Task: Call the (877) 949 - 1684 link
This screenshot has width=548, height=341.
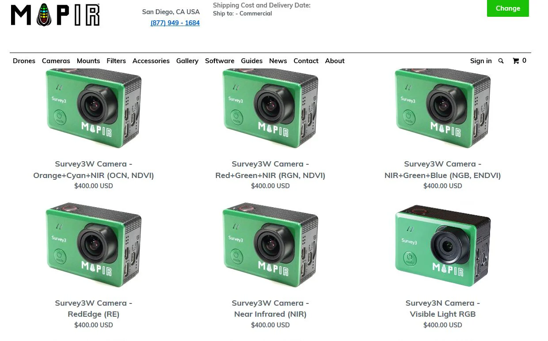Action: (x=175, y=23)
